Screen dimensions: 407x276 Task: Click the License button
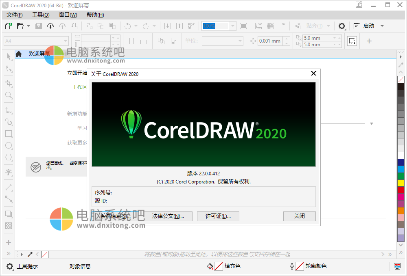point(218,216)
